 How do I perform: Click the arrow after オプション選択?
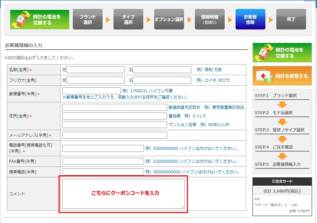coord(190,19)
